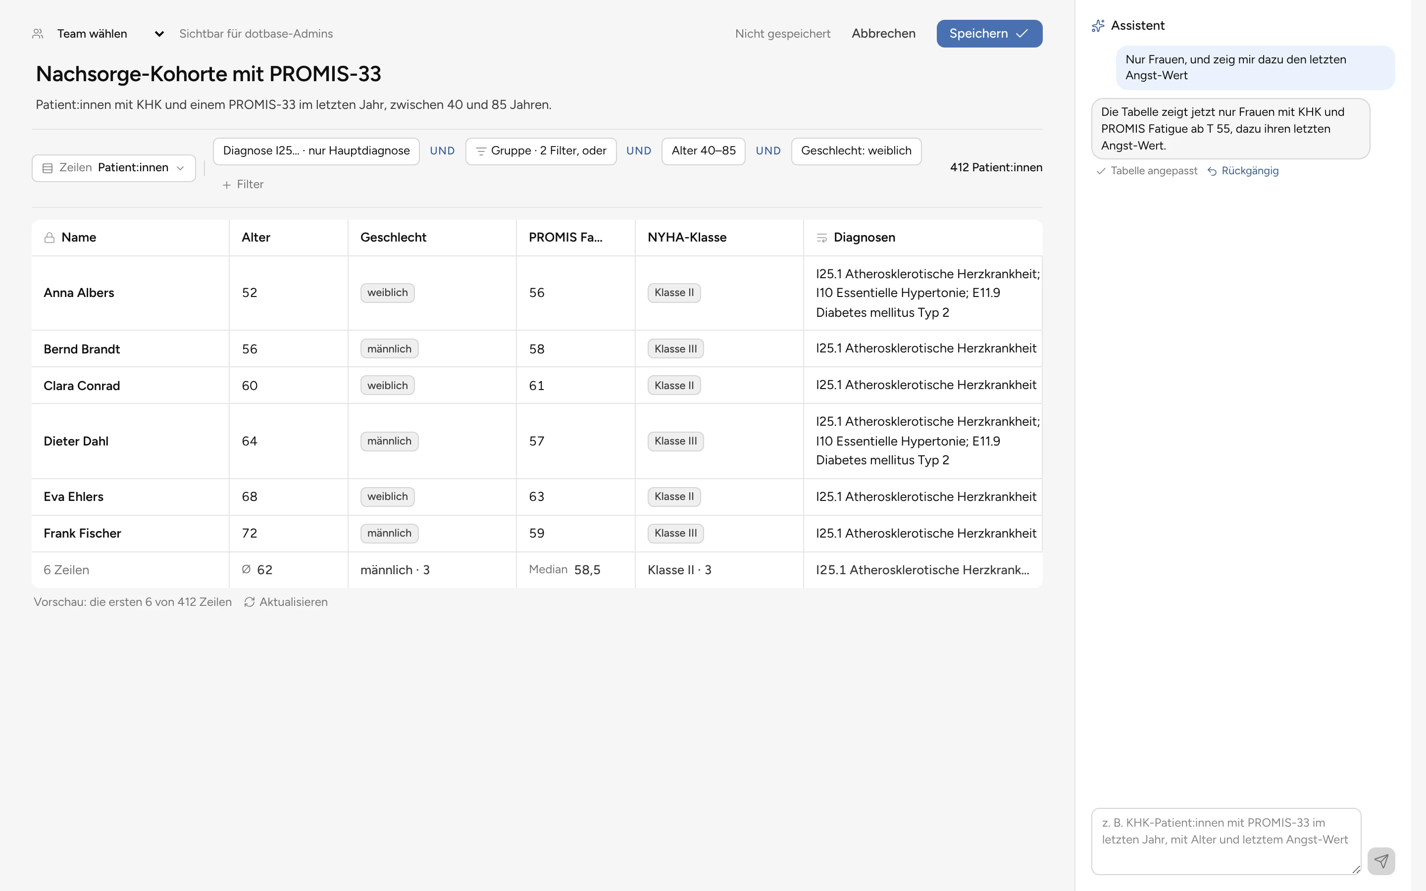
Task: Click the wrap icon in Diagnosen header
Action: [x=821, y=238]
